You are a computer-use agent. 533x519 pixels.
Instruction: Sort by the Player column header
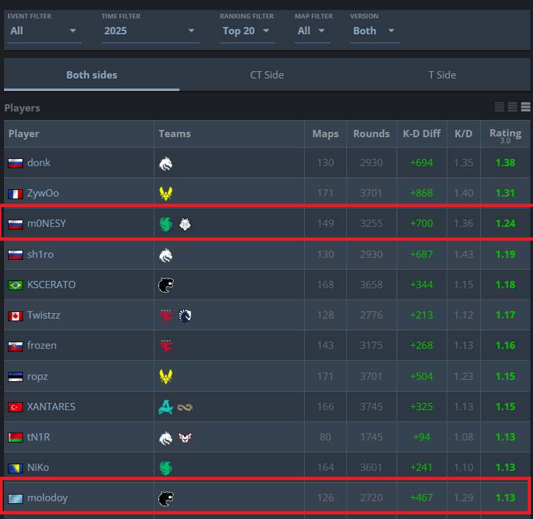coord(79,134)
